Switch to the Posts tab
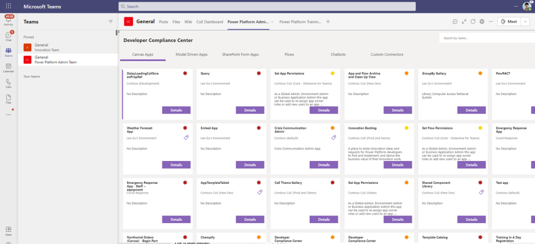The width and height of the screenshot is (535, 244). tap(164, 21)
